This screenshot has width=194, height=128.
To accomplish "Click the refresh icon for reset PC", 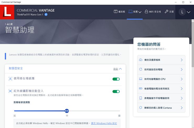I will point(141,69).
